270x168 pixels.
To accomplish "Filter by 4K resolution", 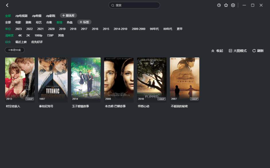I will pos(20,35).
